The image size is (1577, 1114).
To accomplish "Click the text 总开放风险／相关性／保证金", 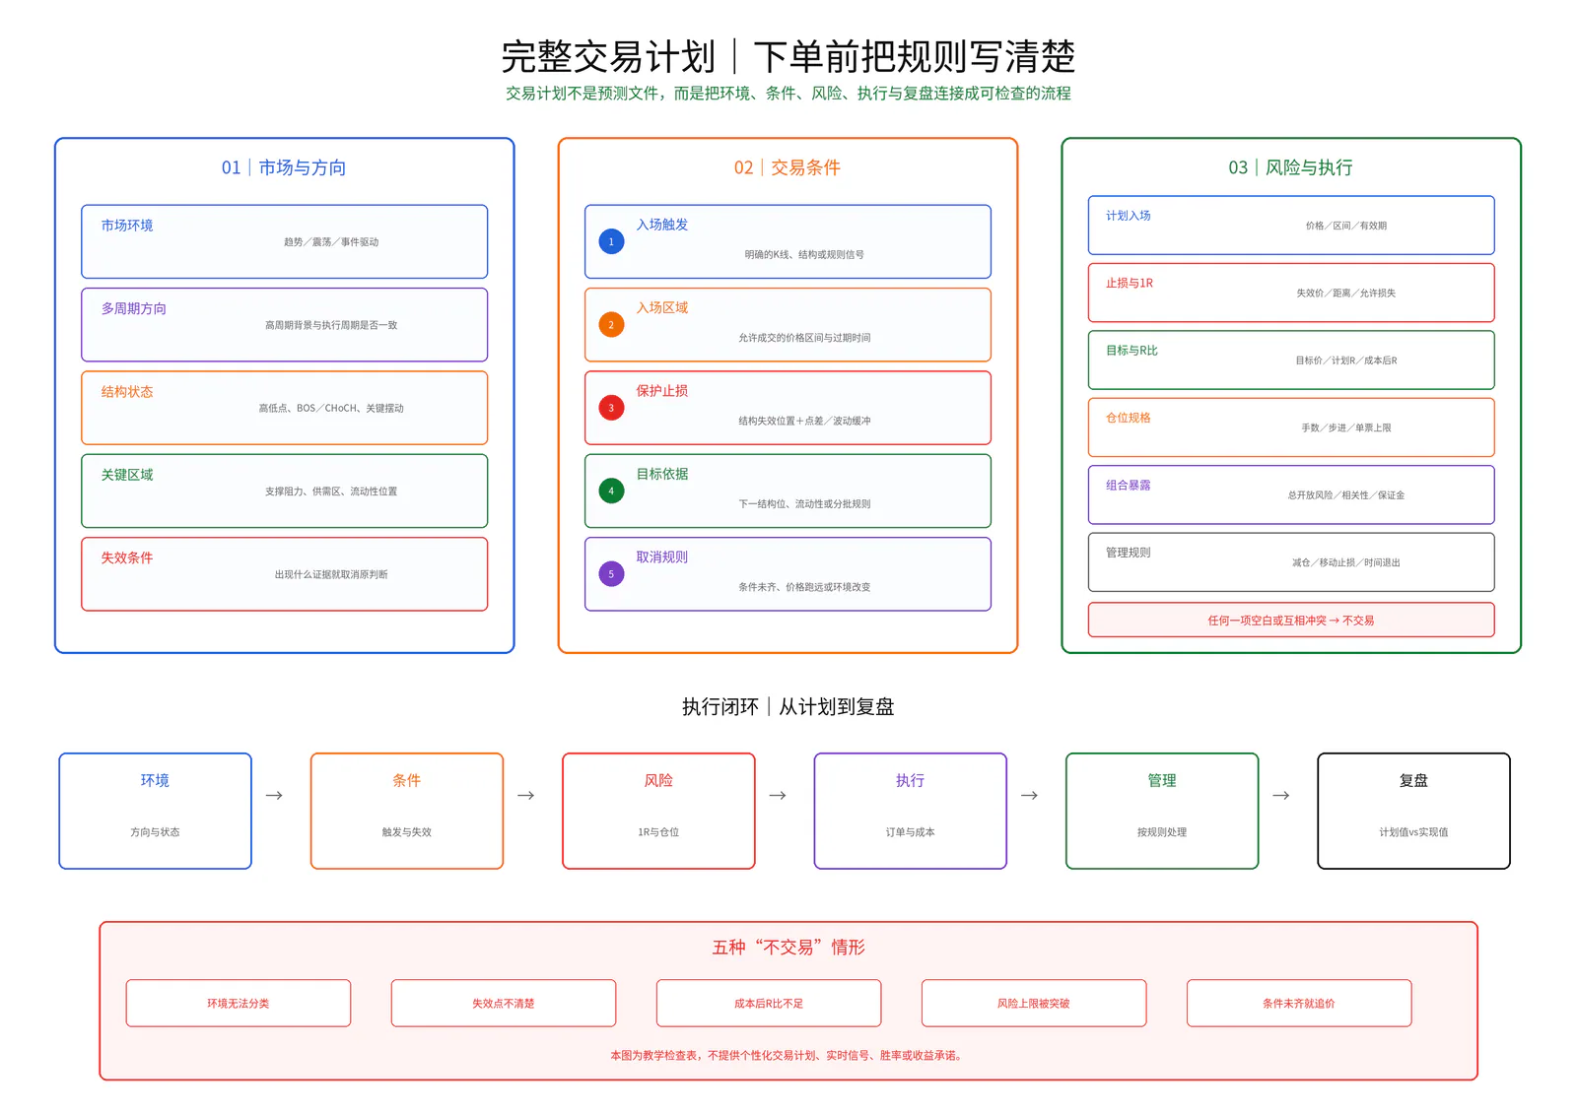I will click(x=1346, y=495).
